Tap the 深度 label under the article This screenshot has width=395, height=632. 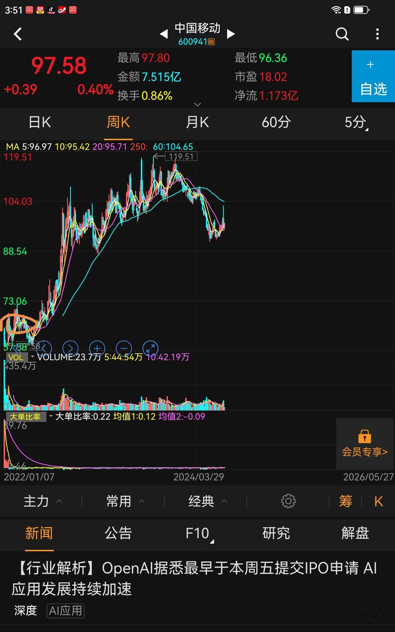click(x=26, y=611)
